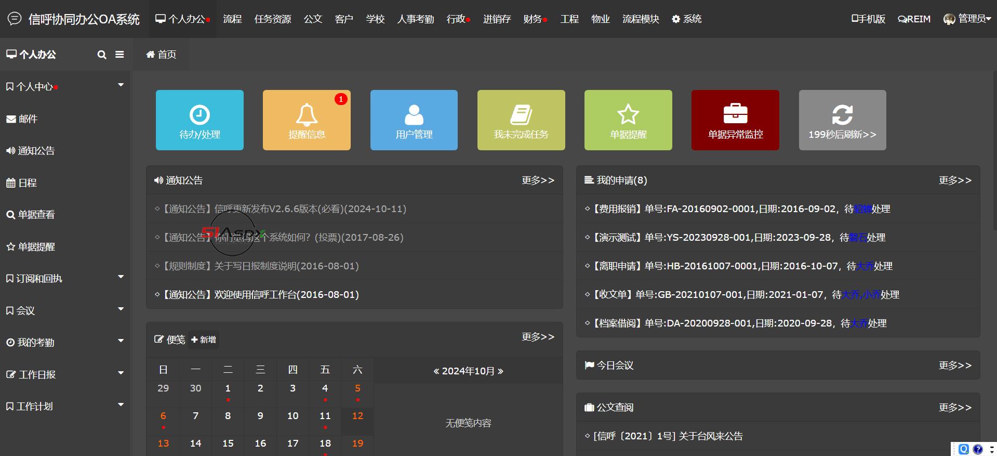Open the 流程 top menu
Screen dimensions: 997x456
point(232,19)
